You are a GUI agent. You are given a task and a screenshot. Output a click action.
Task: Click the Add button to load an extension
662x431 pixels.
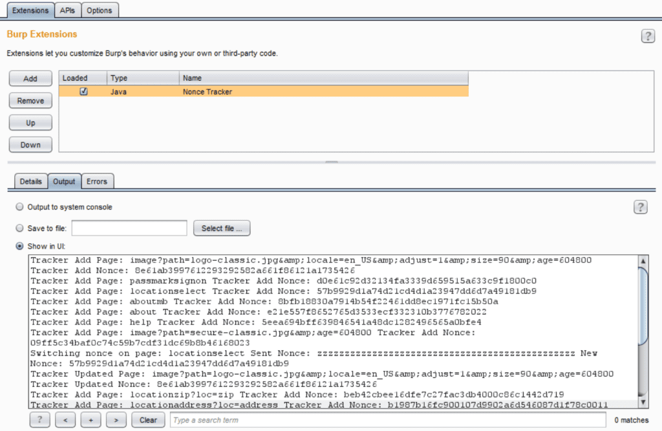pos(30,78)
